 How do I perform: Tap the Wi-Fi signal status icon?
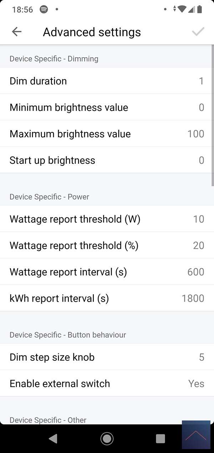(x=182, y=9)
